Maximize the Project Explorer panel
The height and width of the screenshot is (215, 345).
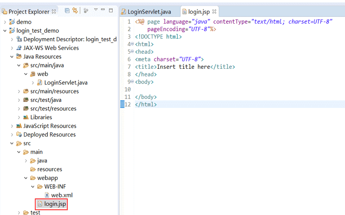coord(111,10)
